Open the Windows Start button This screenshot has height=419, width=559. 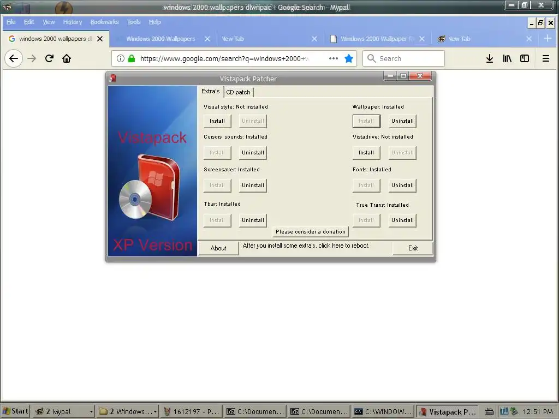(x=15, y=411)
